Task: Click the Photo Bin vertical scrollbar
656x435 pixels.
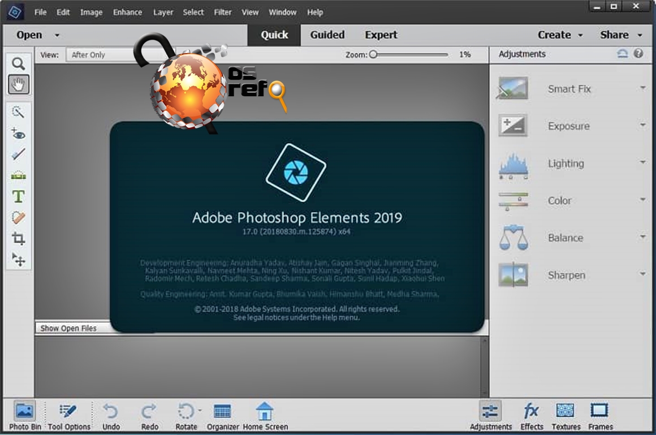Action: pyautogui.click(x=485, y=367)
